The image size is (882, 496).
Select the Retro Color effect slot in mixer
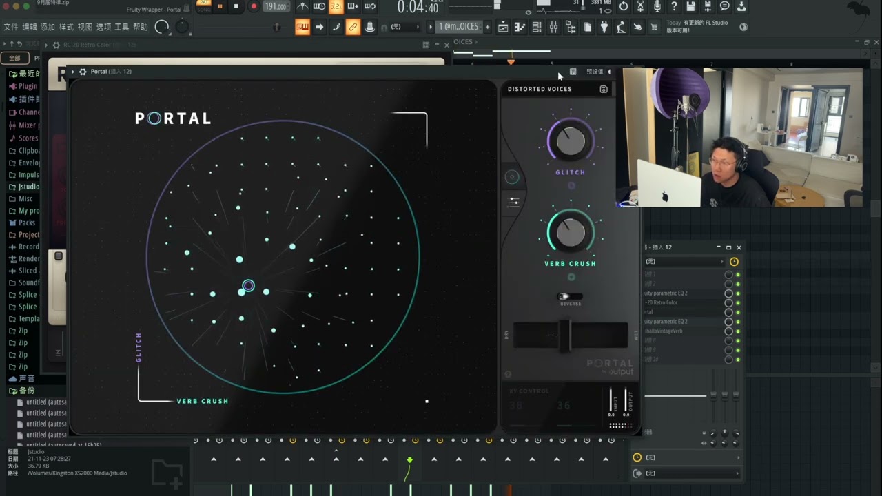tap(682, 303)
